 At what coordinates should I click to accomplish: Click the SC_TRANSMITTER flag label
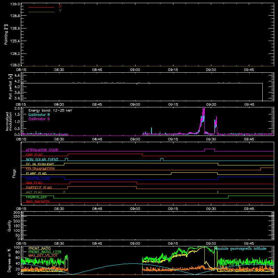40,169
